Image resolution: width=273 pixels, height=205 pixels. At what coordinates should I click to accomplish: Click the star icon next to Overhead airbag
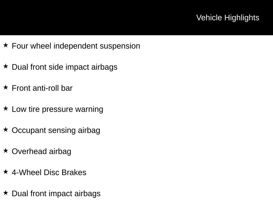(x=6, y=151)
